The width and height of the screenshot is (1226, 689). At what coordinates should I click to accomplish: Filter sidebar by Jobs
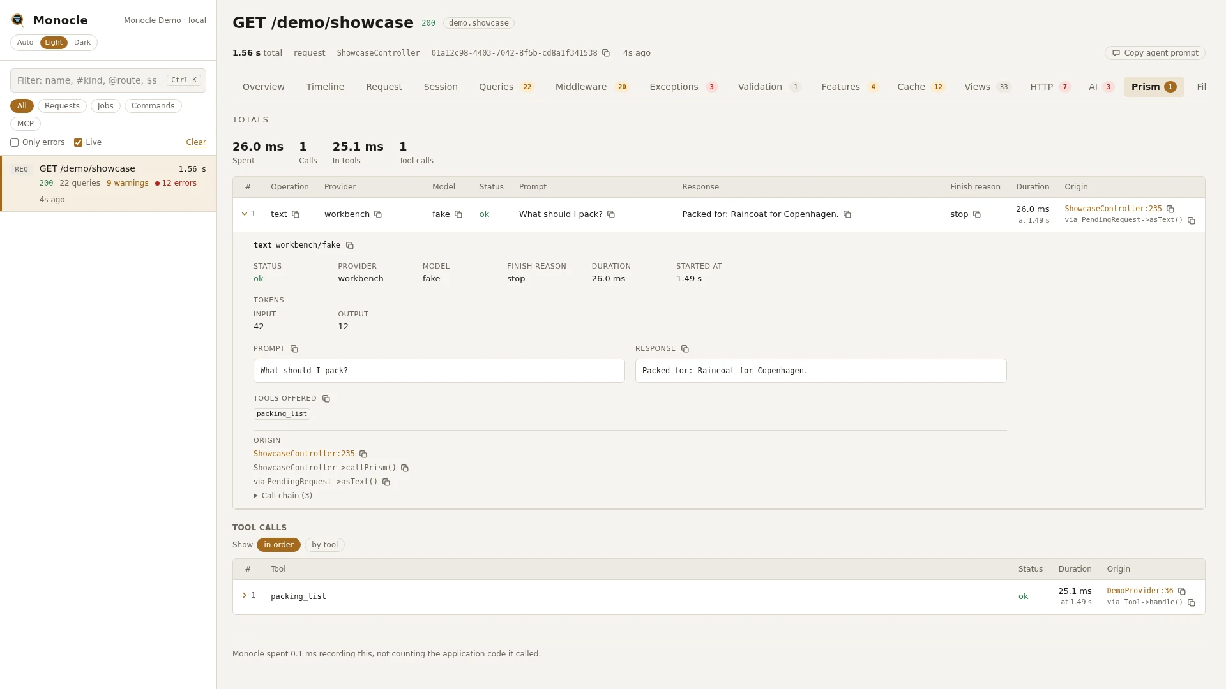point(105,106)
